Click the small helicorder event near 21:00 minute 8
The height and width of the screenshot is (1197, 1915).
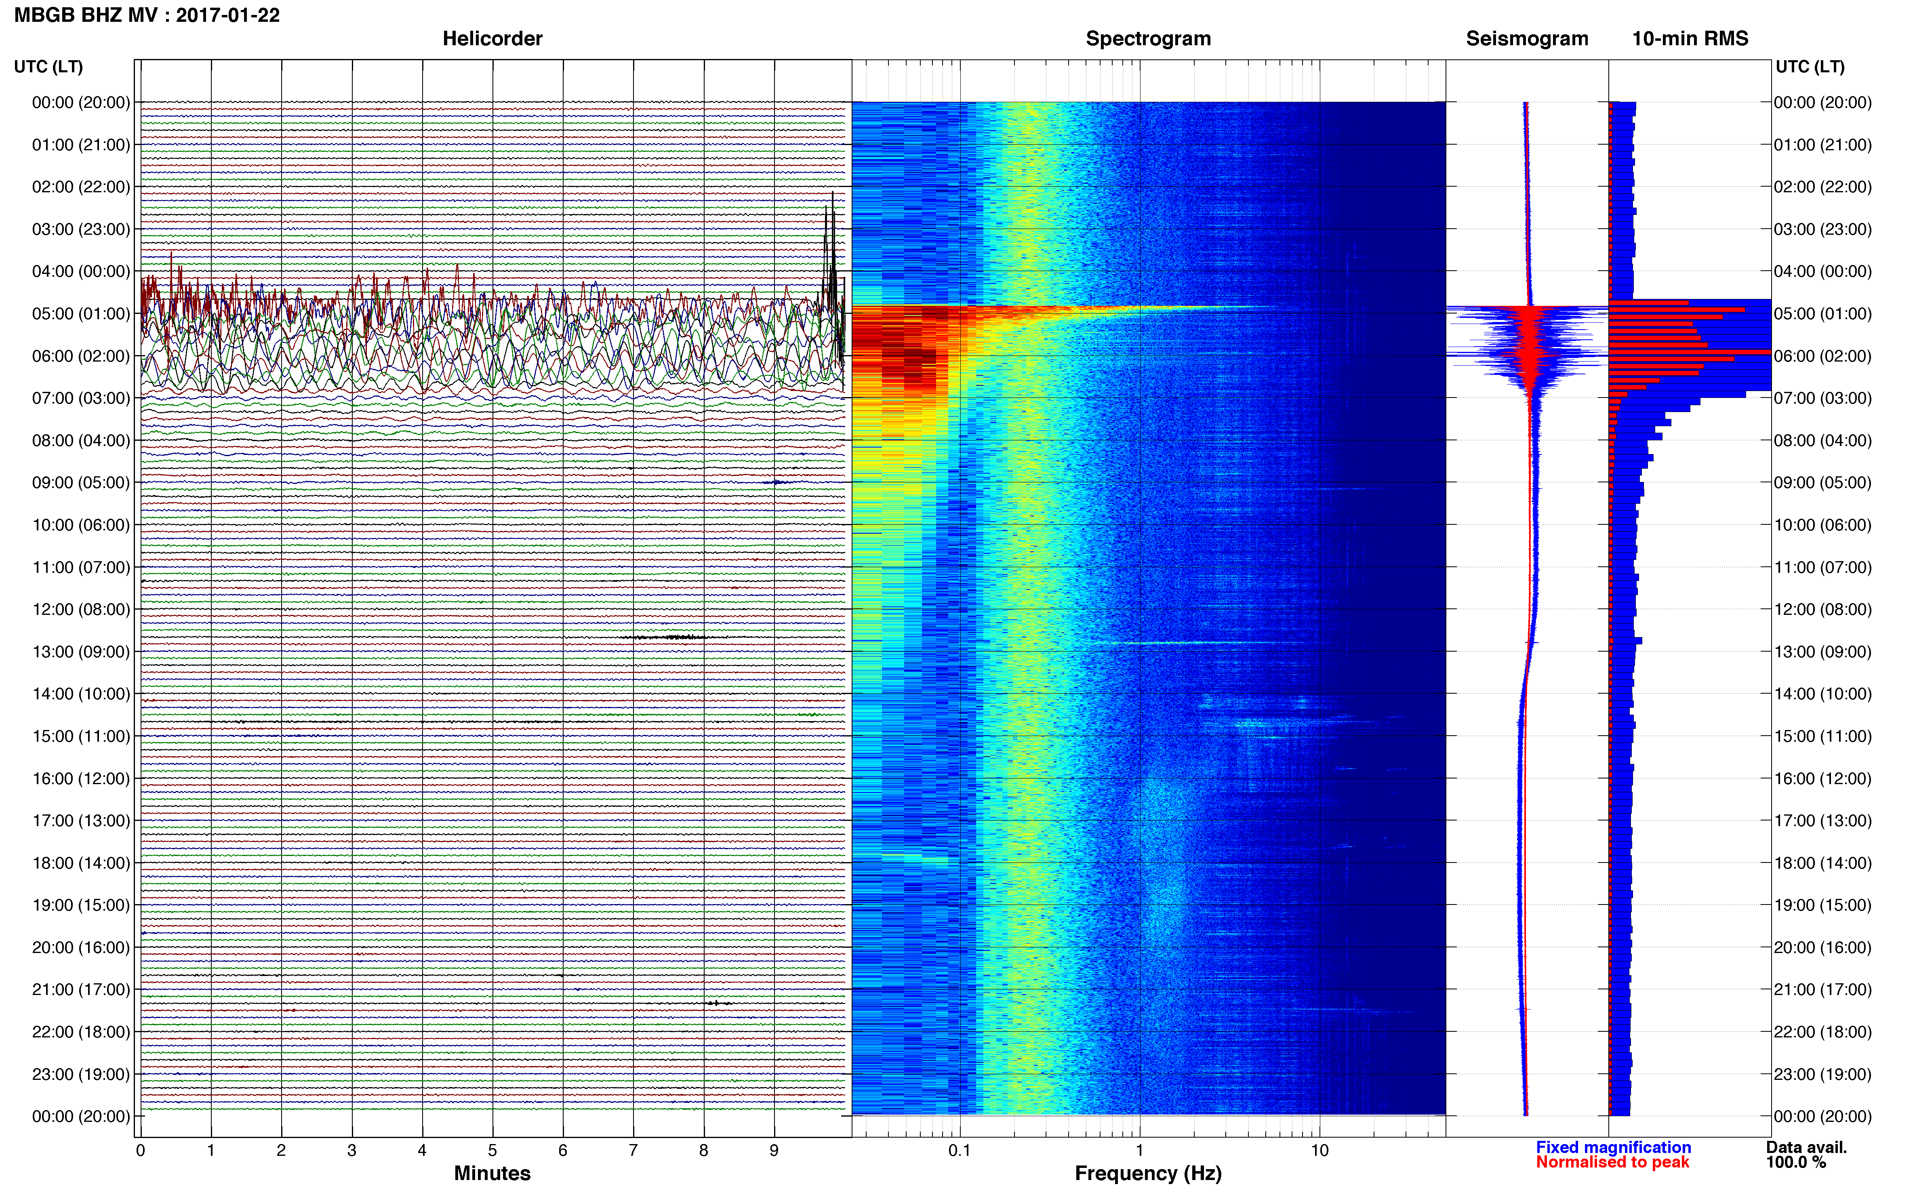tap(717, 1003)
